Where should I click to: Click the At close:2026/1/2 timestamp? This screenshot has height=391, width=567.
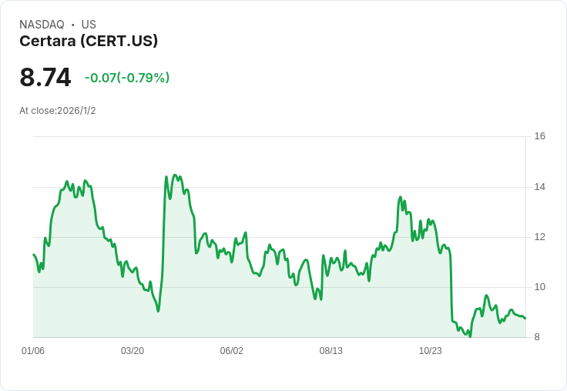click(x=58, y=111)
